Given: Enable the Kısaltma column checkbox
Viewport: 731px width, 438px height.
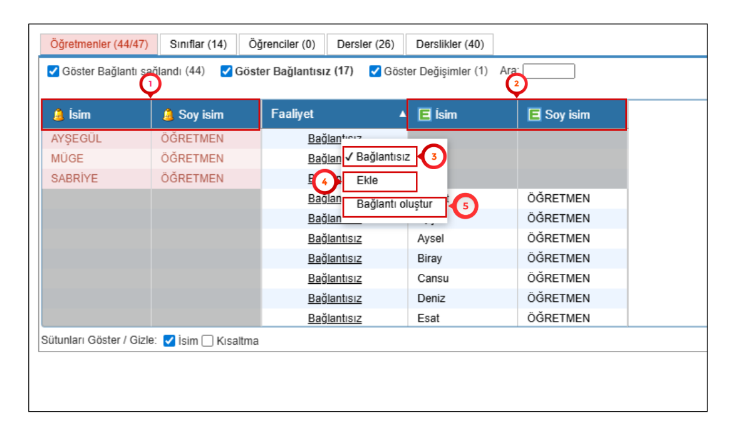Looking at the screenshot, I should [208, 342].
